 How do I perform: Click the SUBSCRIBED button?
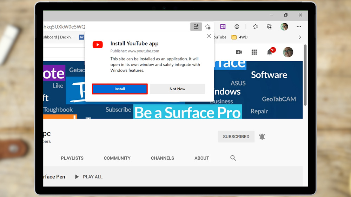(236, 136)
